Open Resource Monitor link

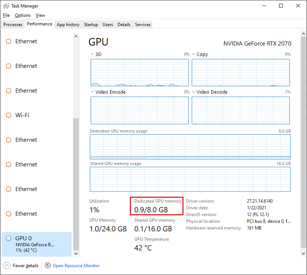tap(76, 266)
